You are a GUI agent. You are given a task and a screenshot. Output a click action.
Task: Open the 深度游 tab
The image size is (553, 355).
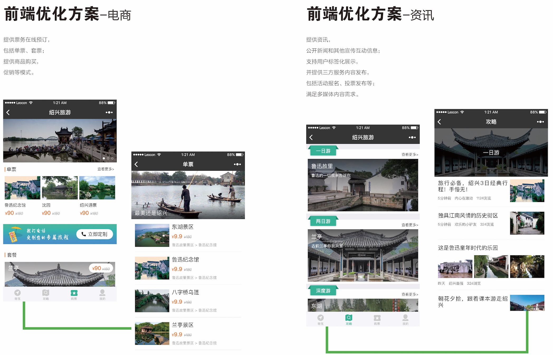click(323, 291)
